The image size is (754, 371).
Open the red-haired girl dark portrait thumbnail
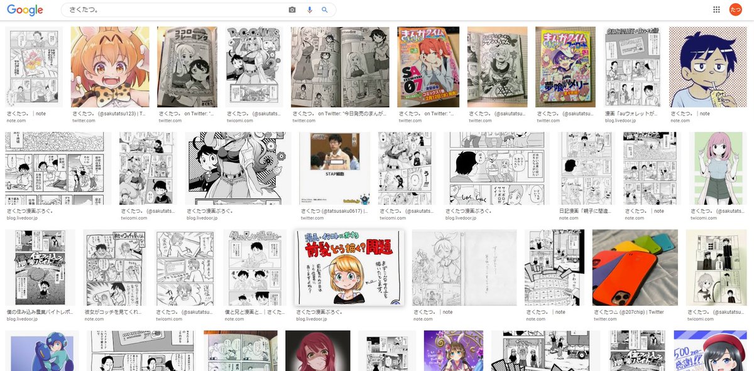click(317, 351)
